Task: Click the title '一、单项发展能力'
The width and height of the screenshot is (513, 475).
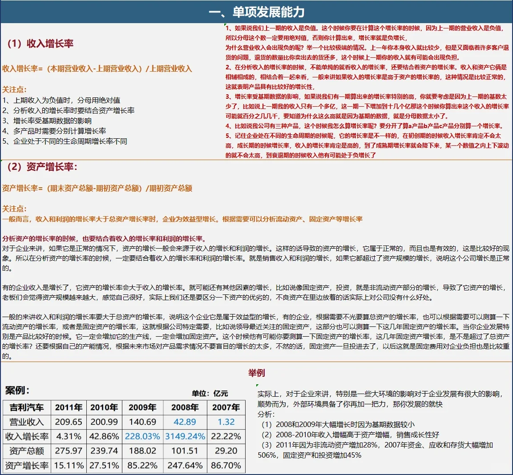Action: (x=257, y=12)
